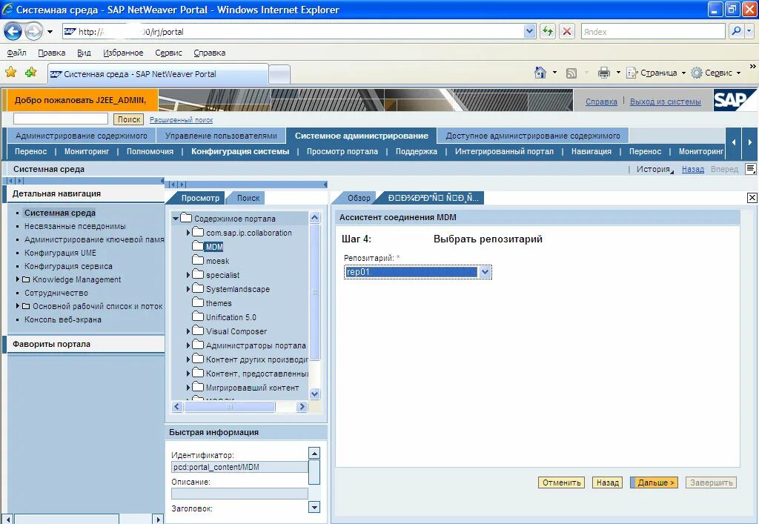Viewport: 759px width, 524px height.
Task: Open the Справка menu in the menu bar
Action: coord(210,53)
